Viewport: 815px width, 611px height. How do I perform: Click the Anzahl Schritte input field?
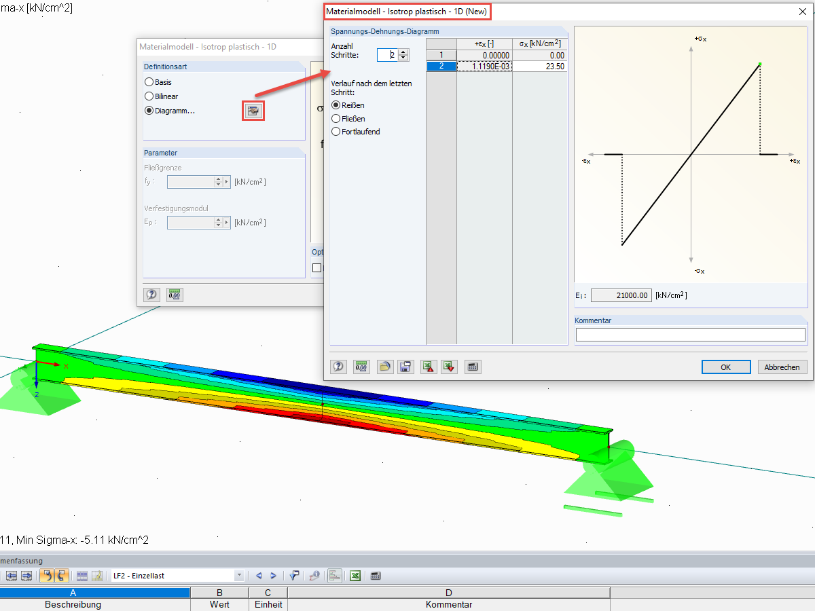point(388,55)
